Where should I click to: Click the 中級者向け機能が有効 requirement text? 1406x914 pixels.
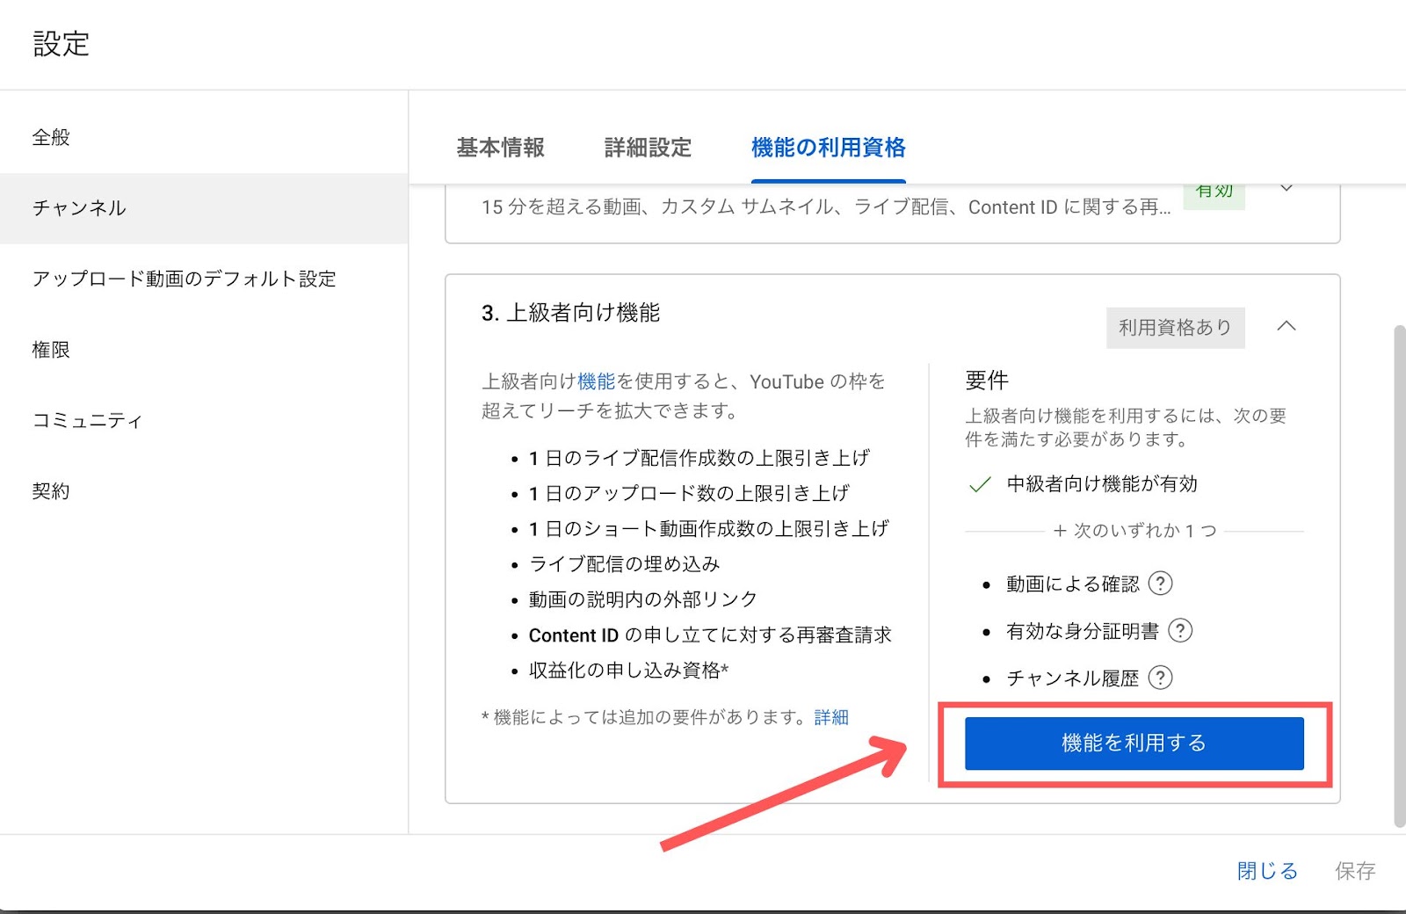[x=1102, y=484]
